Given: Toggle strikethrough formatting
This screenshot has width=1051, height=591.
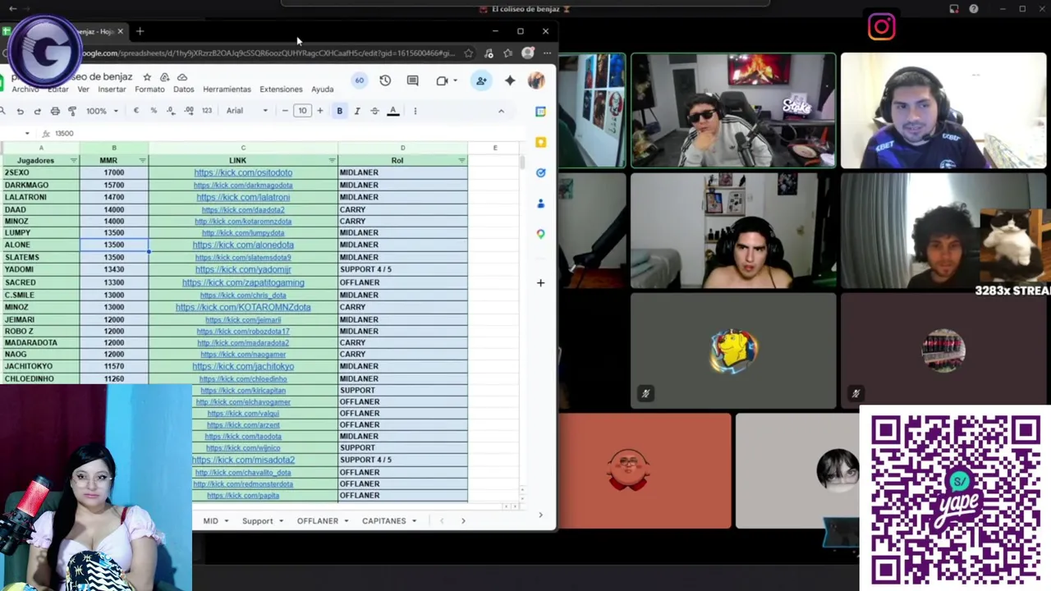Looking at the screenshot, I should (x=375, y=111).
